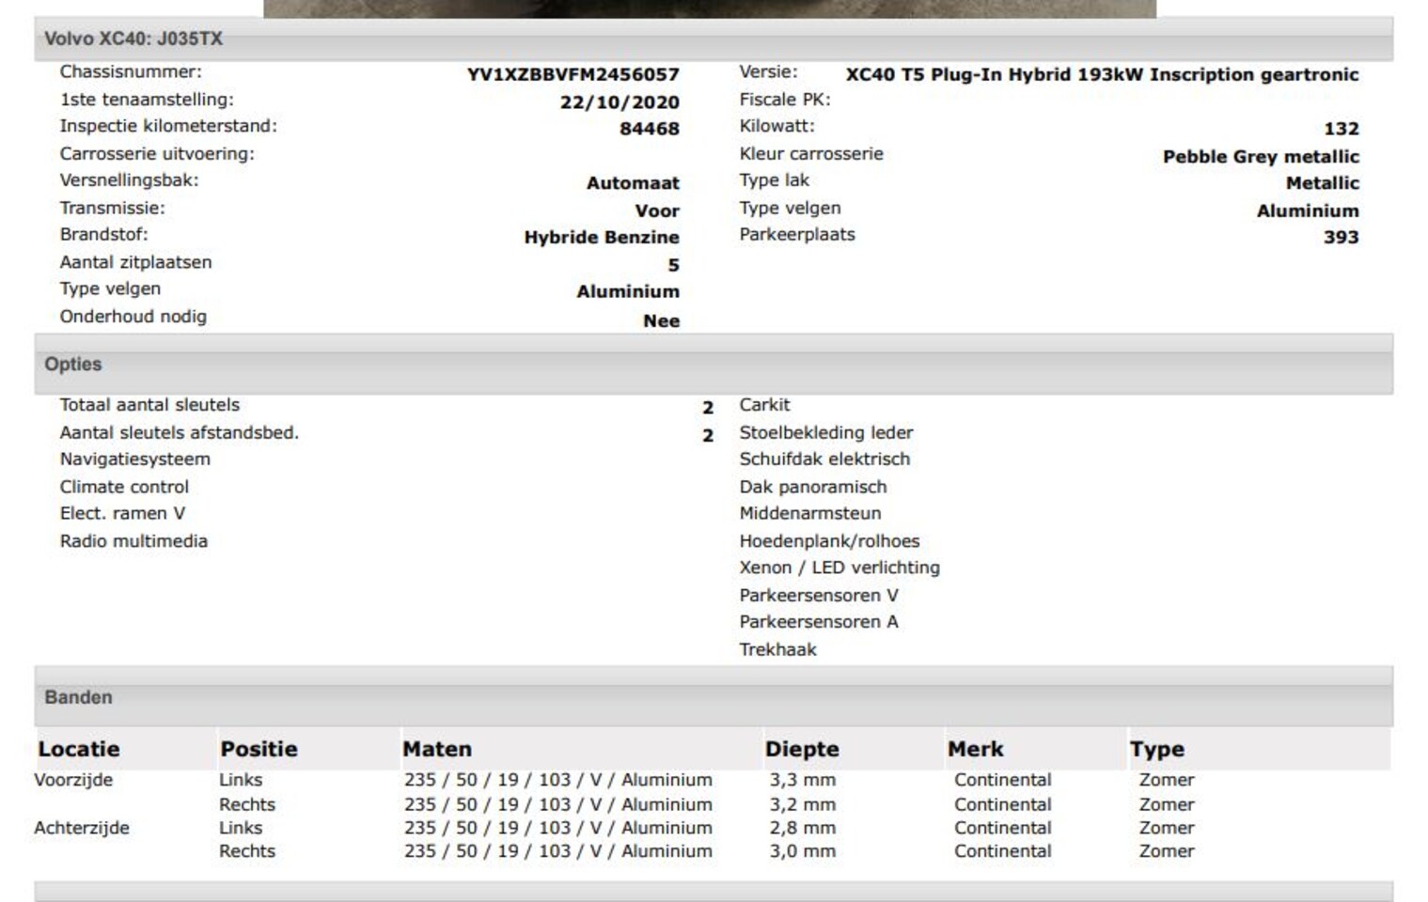The width and height of the screenshot is (1428, 902).
Task: Click the Diepte column header
Action: click(x=801, y=749)
